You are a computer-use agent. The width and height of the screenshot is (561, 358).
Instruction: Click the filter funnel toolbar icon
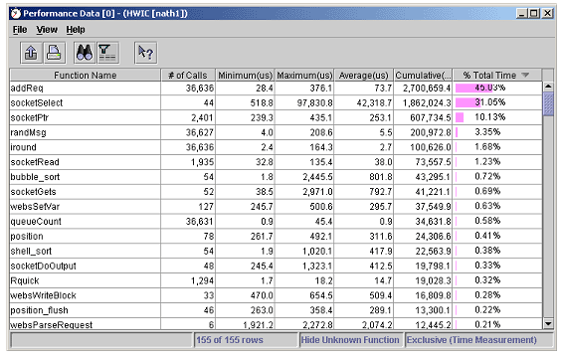107,53
